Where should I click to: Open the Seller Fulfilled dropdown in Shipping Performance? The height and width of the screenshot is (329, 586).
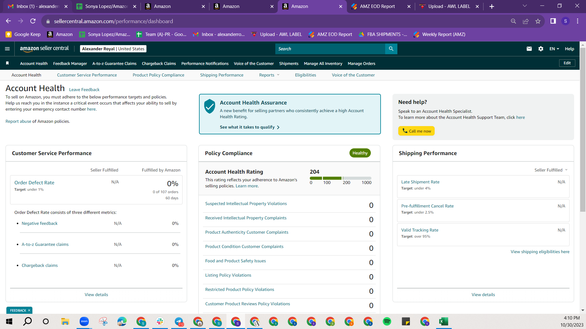point(551,170)
